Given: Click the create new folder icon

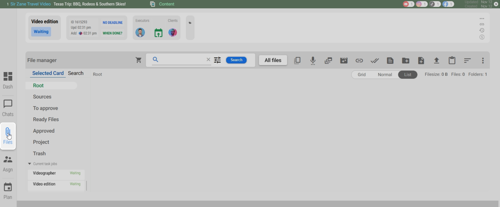Looking at the screenshot, I should tap(405, 61).
